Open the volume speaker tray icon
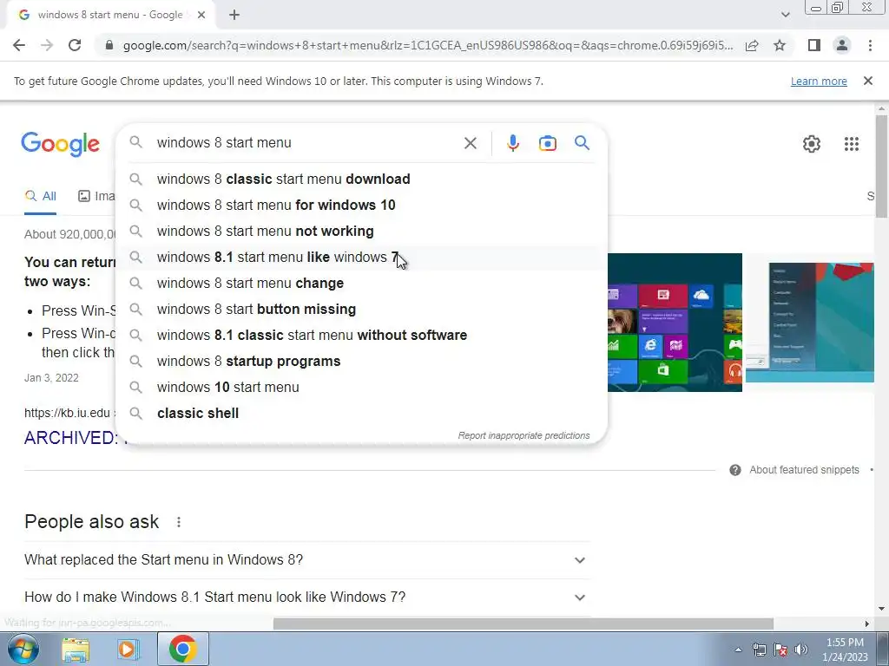This screenshot has width=889, height=666. coord(800,650)
